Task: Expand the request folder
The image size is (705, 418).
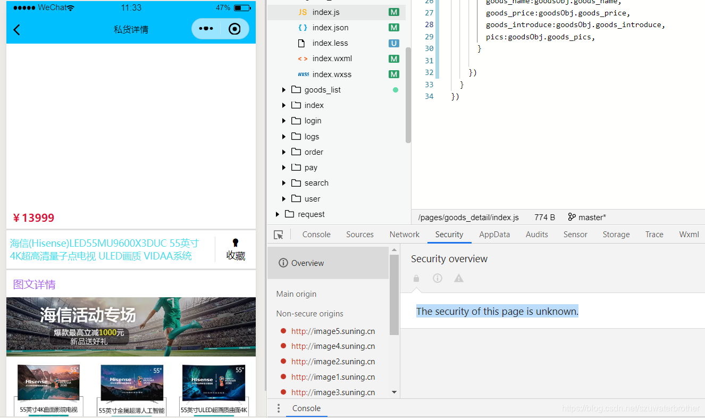Action: click(x=277, y=214)
